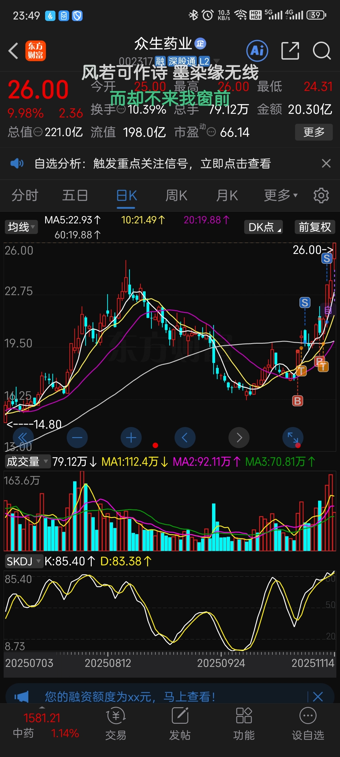
Task: Open the 均线 indicator dropdown
Action: (21, 227)
